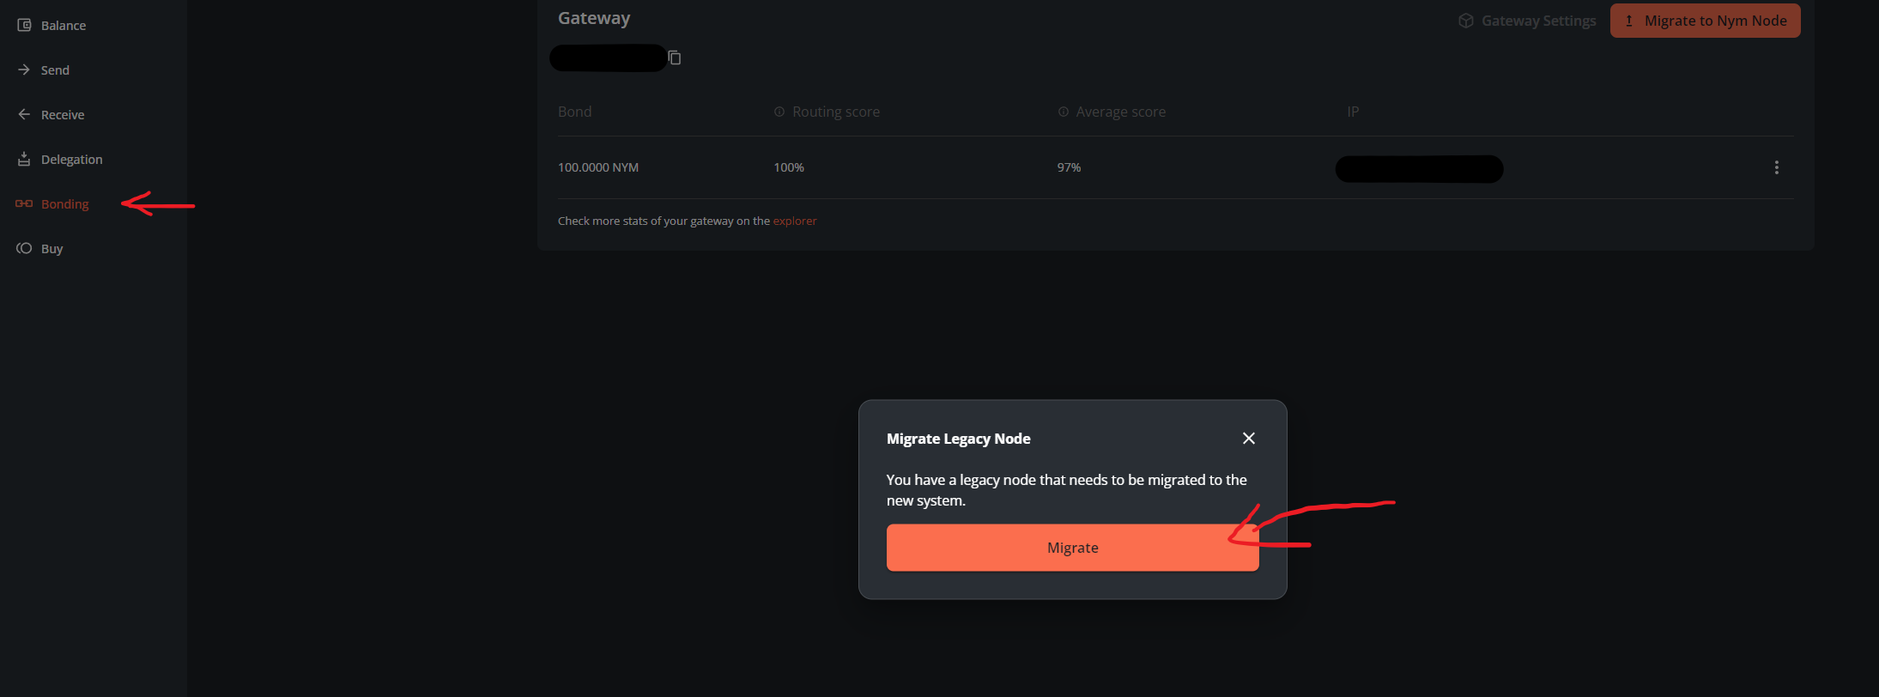1879x697 pixels.
Task: Click the Send arrow icon
Action: point(24,70)
